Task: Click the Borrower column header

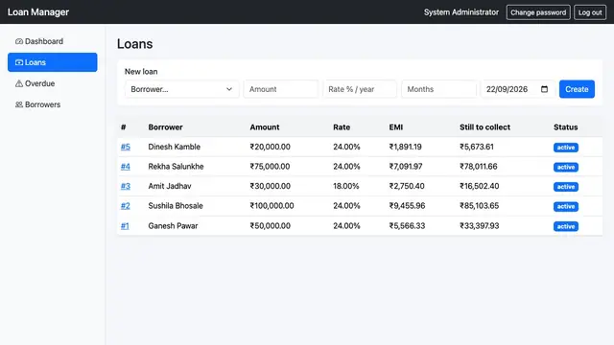Action: click(x=165, y=127)
